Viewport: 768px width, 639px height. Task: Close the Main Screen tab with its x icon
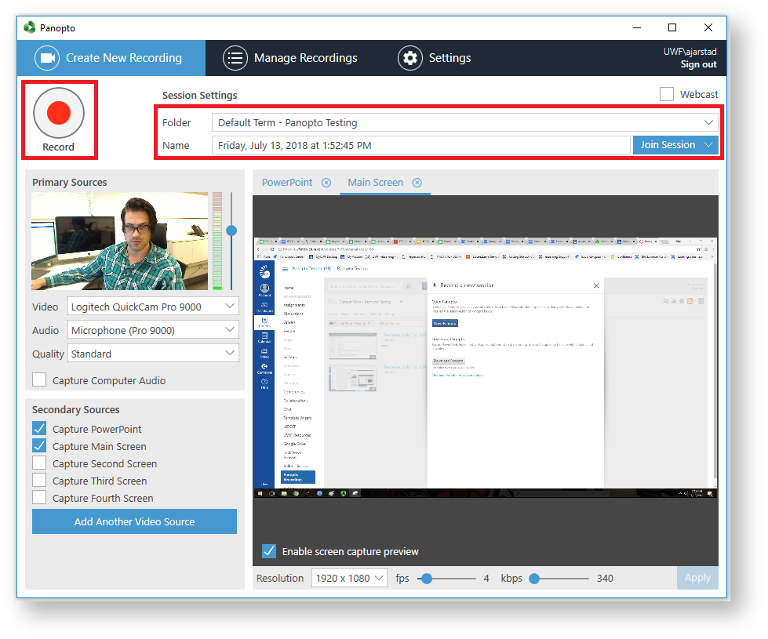click(417, 183)
